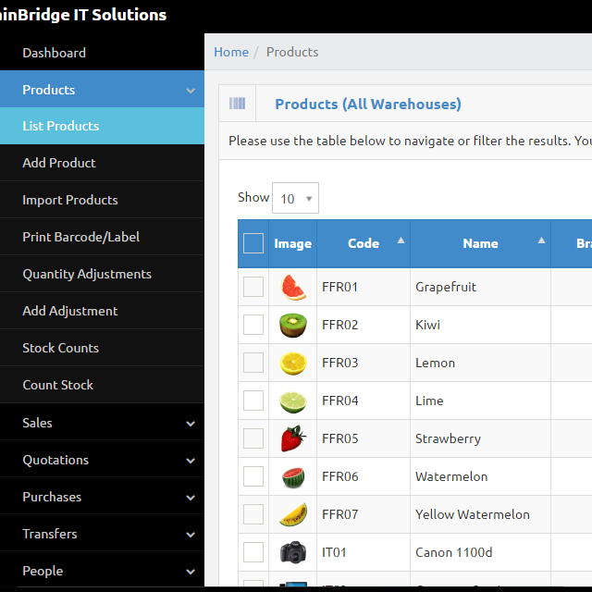Open the Strawberry product image
The width and height of the screenshot is (592, 592).
293,438
